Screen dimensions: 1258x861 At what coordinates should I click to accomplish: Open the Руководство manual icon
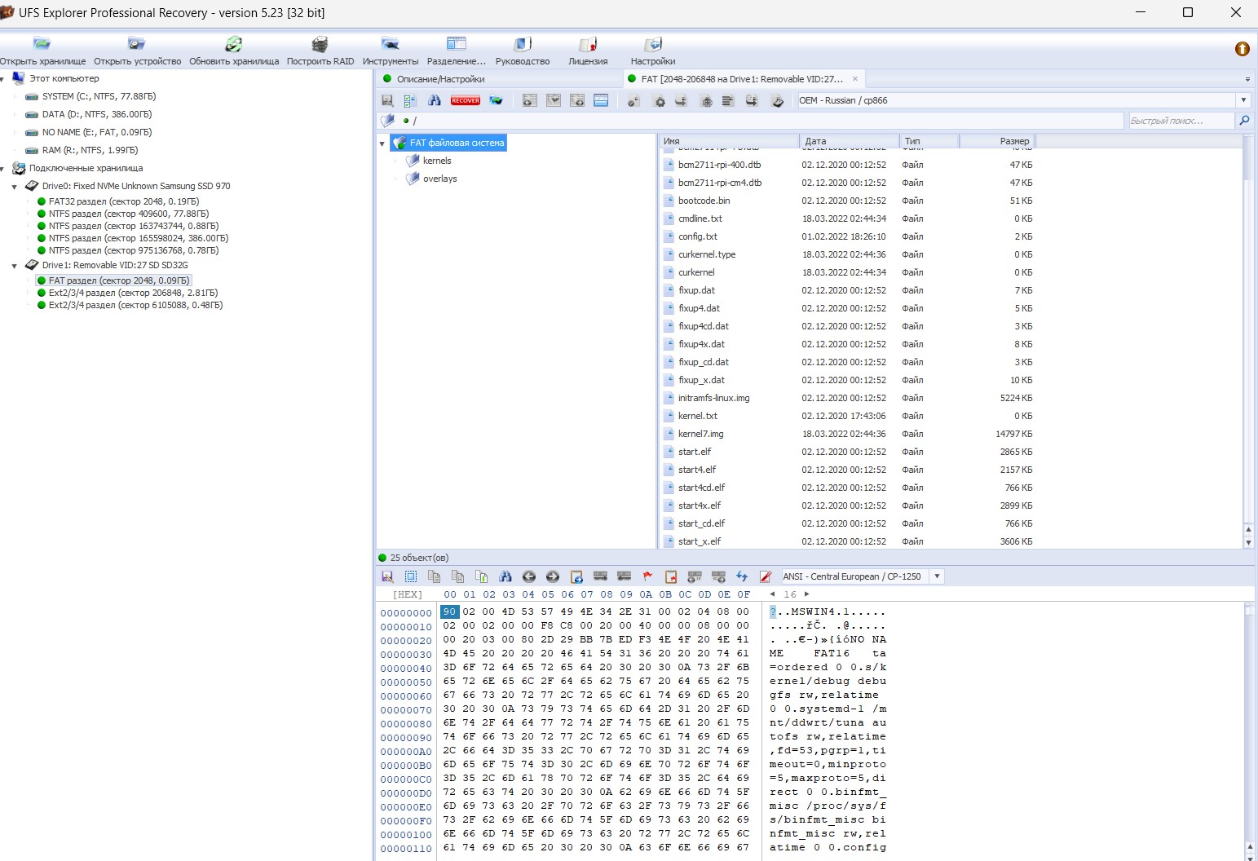(523, 44)
